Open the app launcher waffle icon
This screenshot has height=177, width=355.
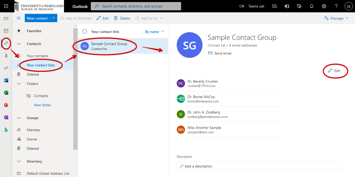[x=6, y=6]
